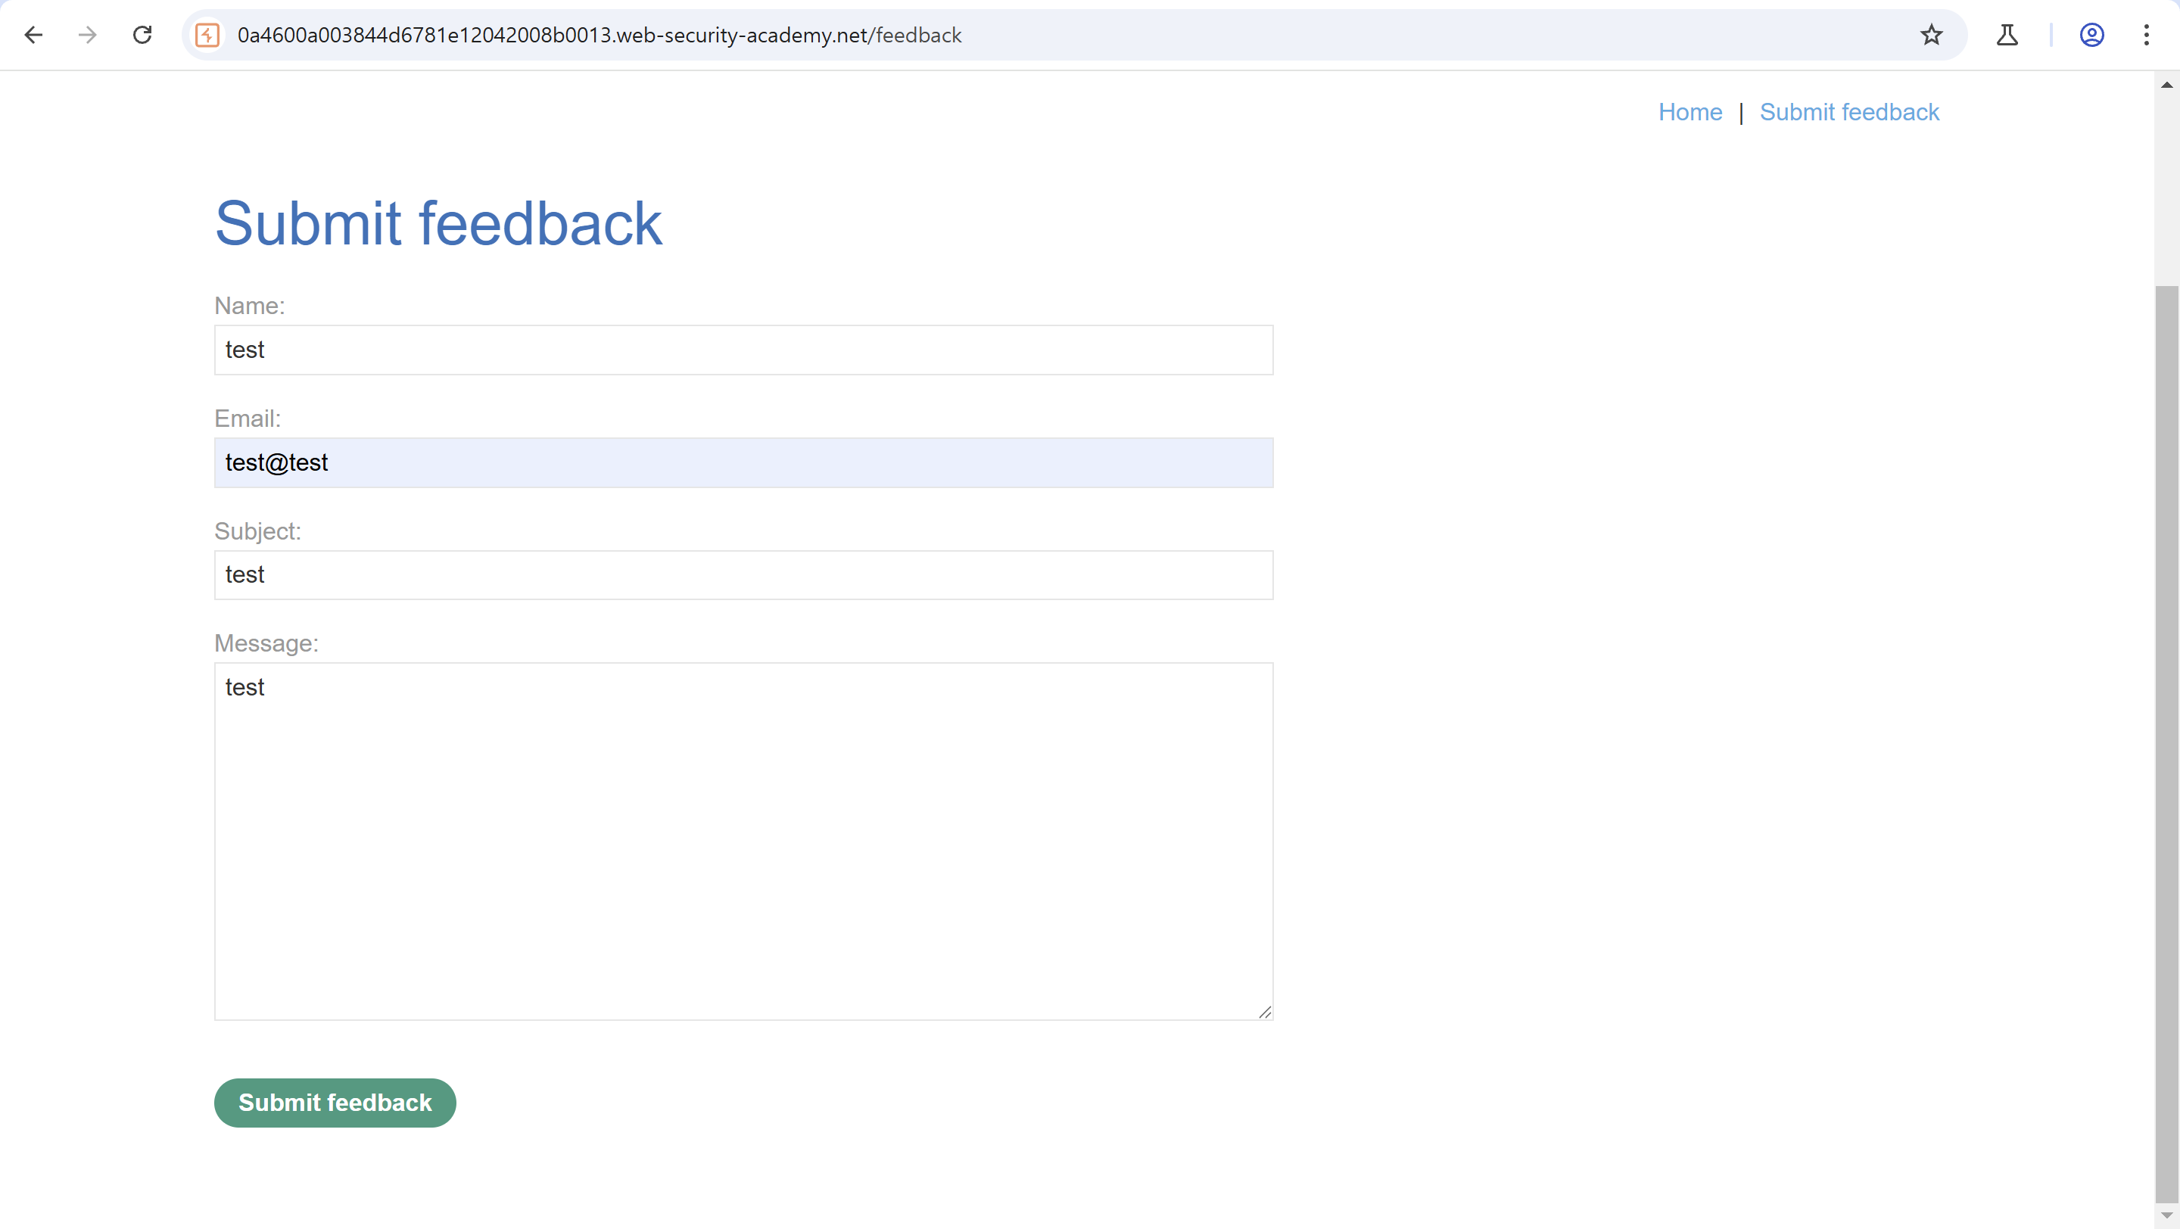Click the scrollbar down arrow
2180x1229 pixels.
[x=2166, y=1215]
